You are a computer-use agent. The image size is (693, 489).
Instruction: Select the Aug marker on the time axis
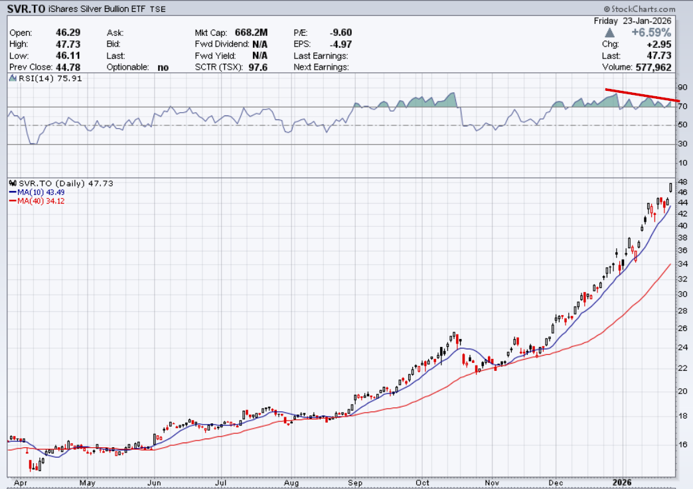(291, 483)
